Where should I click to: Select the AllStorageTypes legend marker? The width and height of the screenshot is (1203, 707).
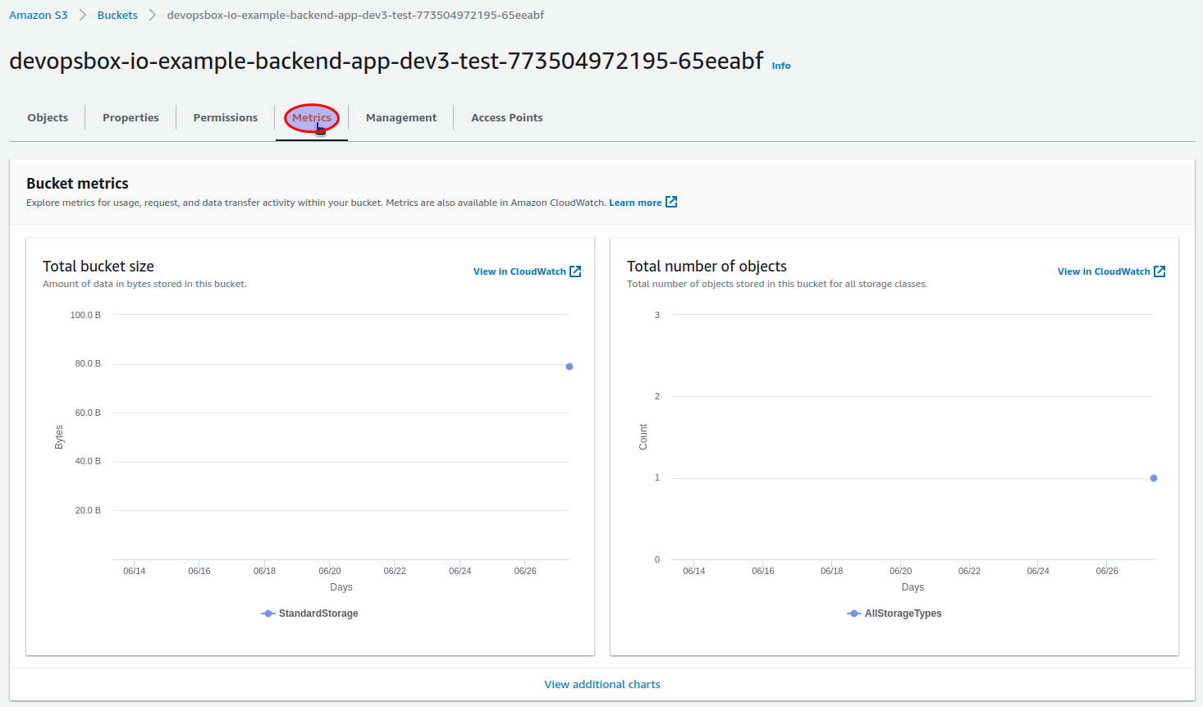853,613
